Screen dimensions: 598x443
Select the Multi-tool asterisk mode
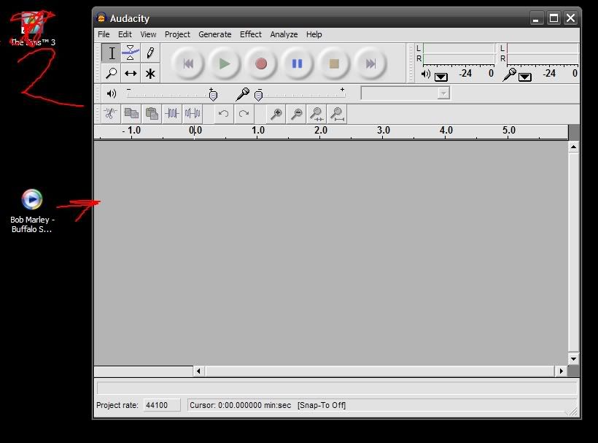point(150,73)
